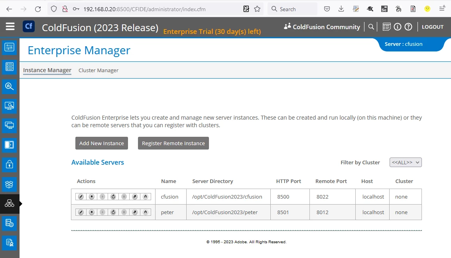Open the header system information icon

click(398, 27)
